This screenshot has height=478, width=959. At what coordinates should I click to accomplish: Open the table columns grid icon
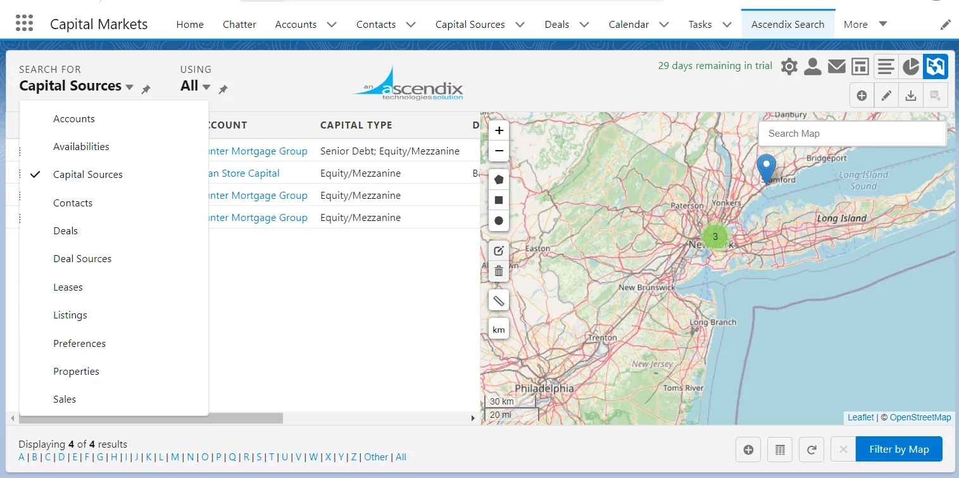point(780,450)
